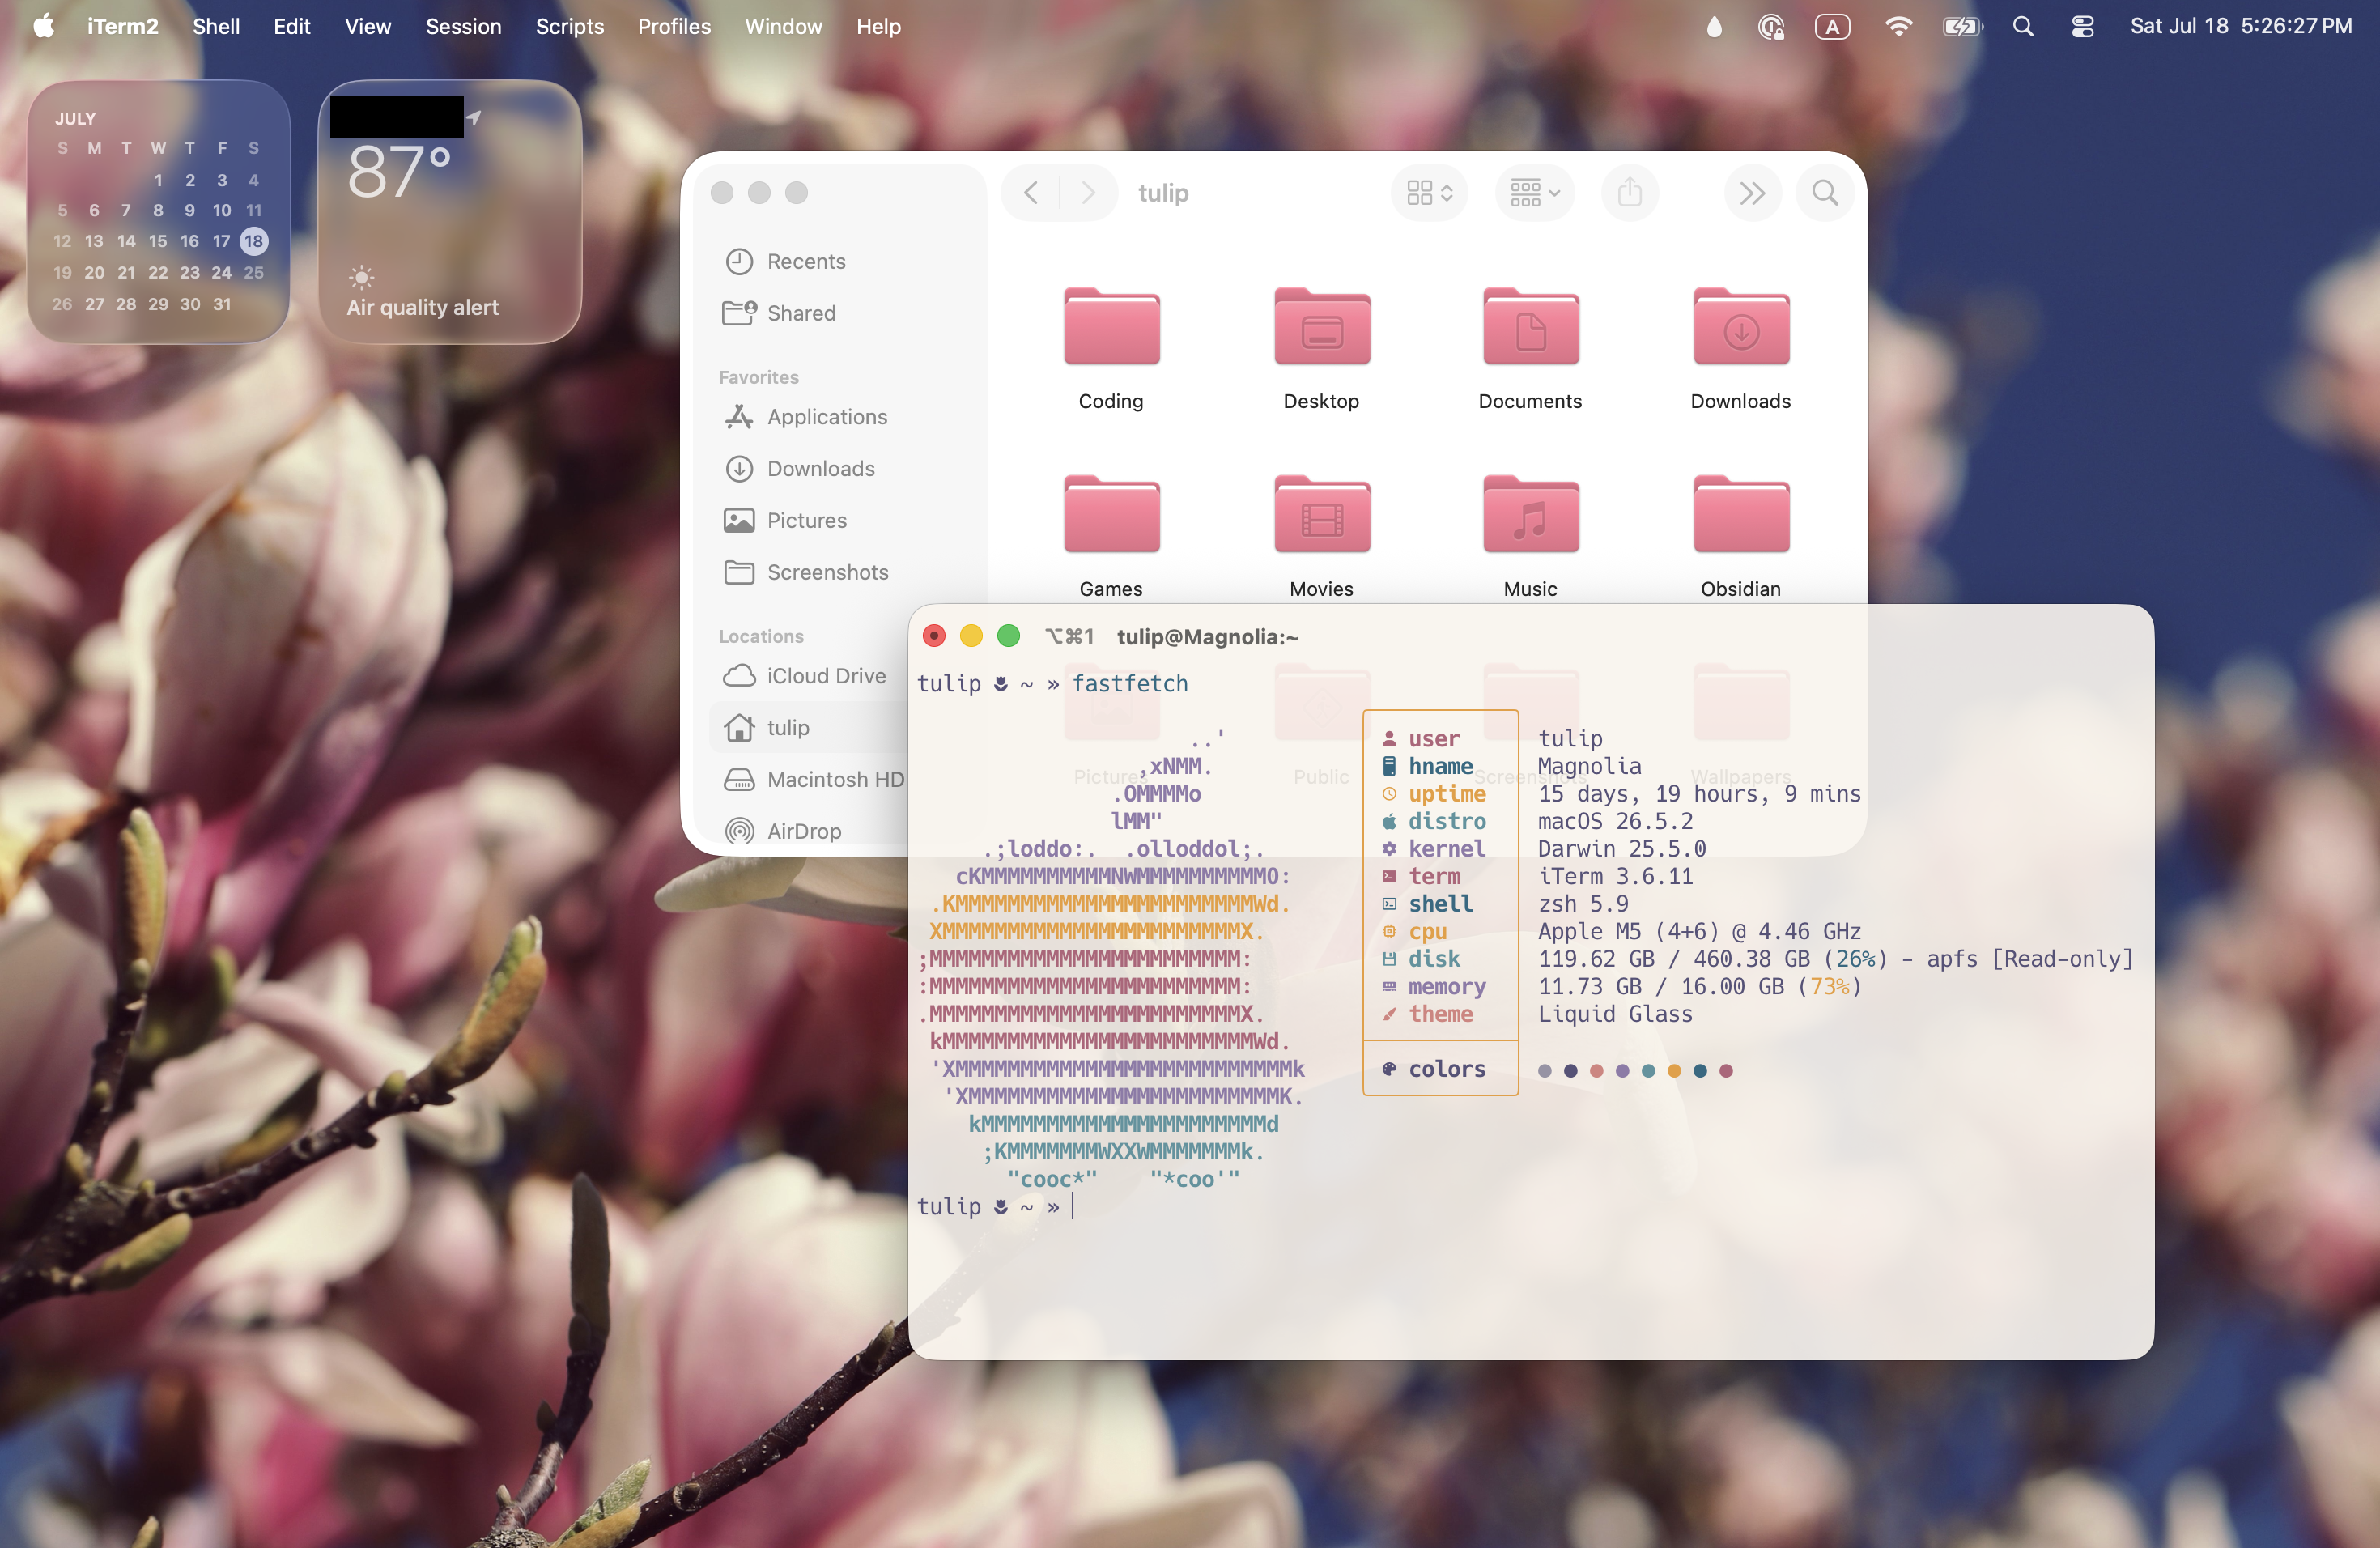Open the Help menu
The height and width of the screenshot is (1548, 2380).
(878, 26)
